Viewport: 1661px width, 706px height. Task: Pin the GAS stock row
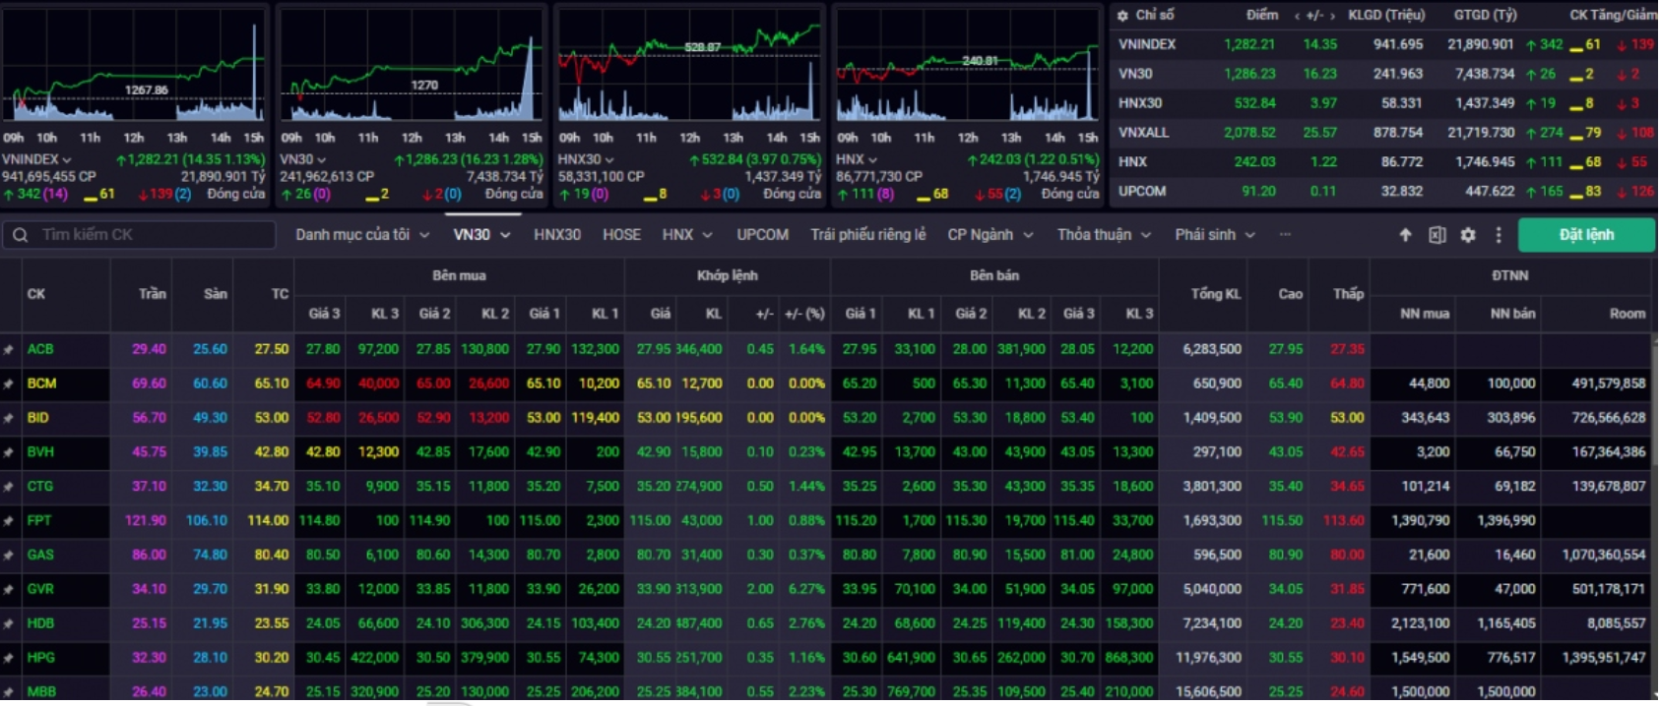[x=9, y=556]
